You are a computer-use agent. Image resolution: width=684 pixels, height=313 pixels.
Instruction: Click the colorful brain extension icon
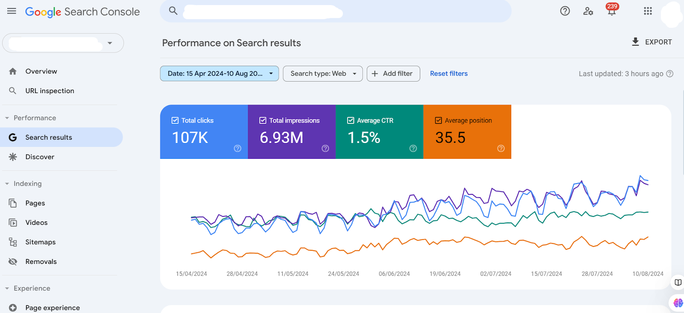(x=678, y=303)
